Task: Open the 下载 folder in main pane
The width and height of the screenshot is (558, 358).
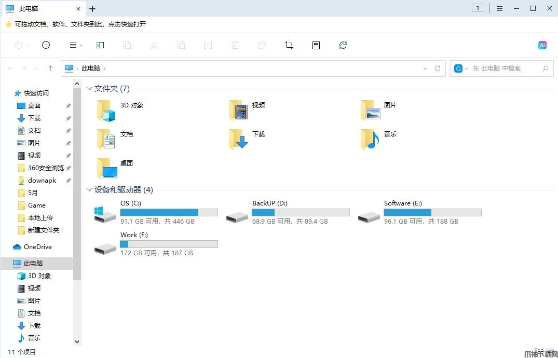Action: coord(247,139)
